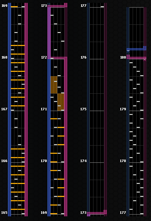Select measure number 171

tap(44, 109)
